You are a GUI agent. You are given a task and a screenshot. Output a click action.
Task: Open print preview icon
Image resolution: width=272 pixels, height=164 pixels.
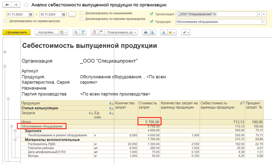152,32
